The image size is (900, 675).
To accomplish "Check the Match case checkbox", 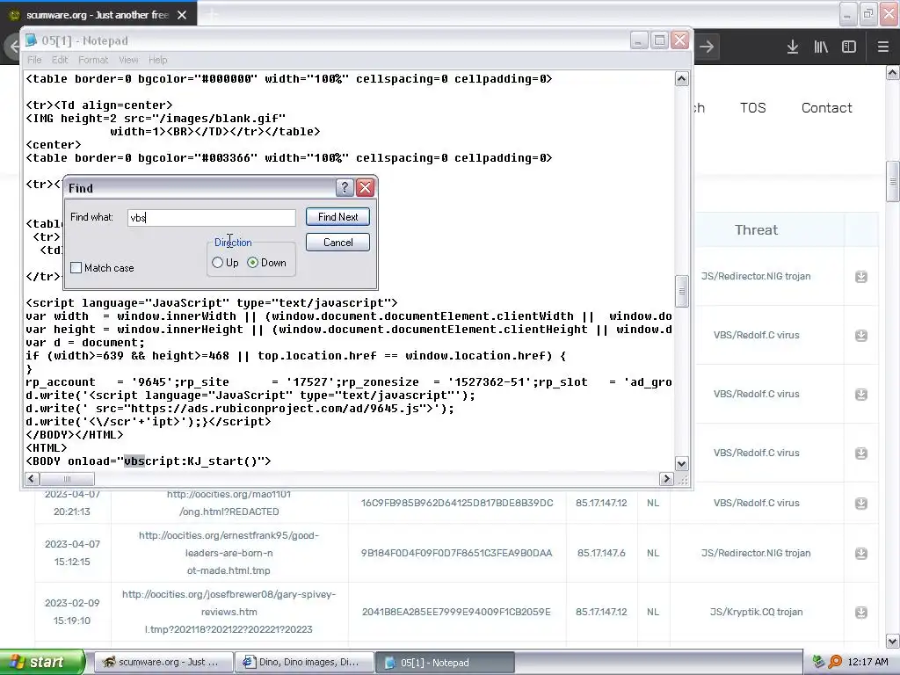I will pyautogui.click(x=76, y=267).
